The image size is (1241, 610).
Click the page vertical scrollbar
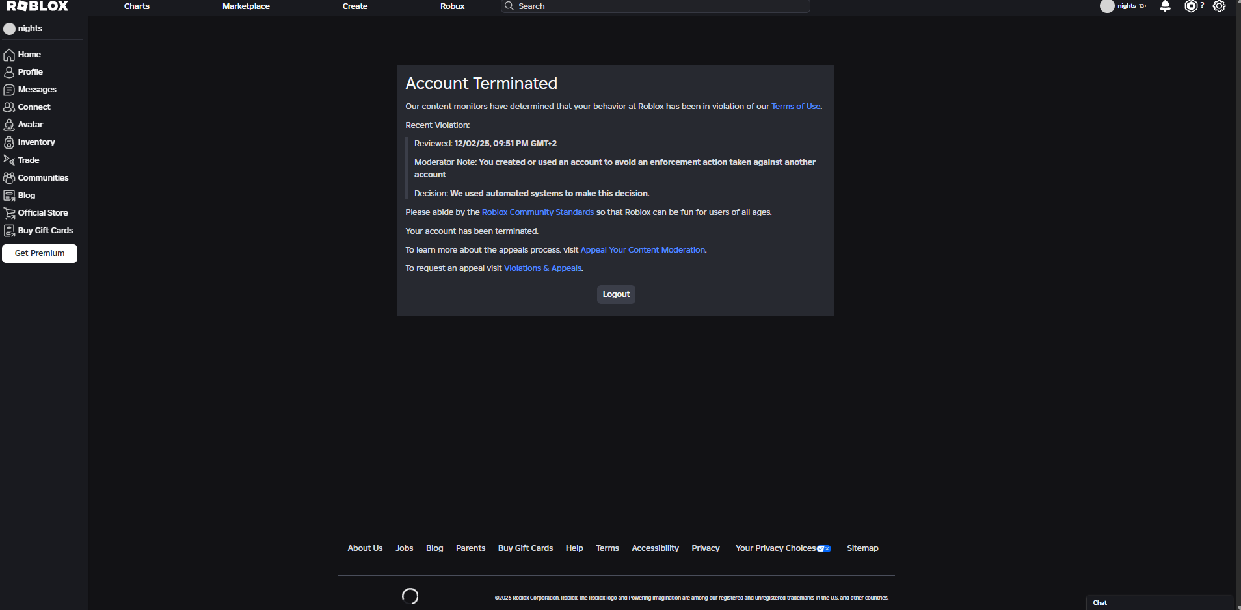(1238, 305)
